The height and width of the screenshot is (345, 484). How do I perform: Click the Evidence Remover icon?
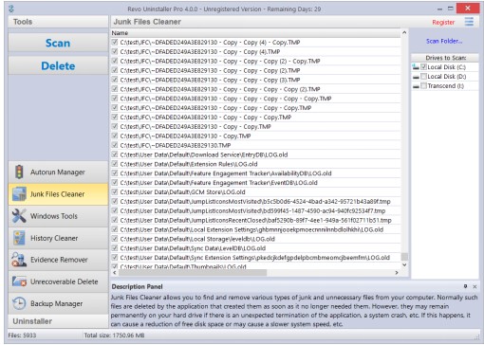coord(19,260)
